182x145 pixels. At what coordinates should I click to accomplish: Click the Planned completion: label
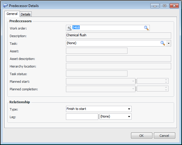coord(24,89)
